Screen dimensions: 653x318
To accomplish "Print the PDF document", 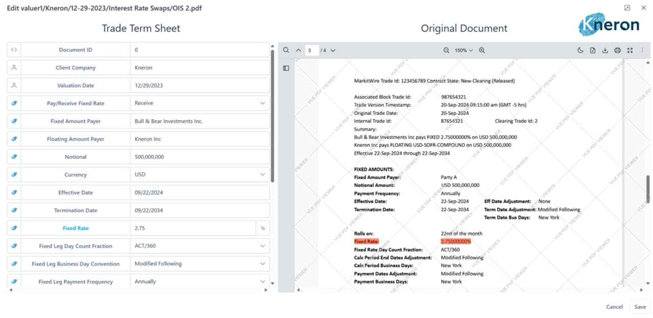I will (617, 50).
